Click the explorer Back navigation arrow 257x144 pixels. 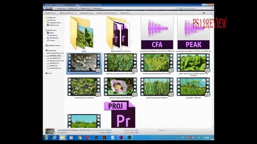45,8
